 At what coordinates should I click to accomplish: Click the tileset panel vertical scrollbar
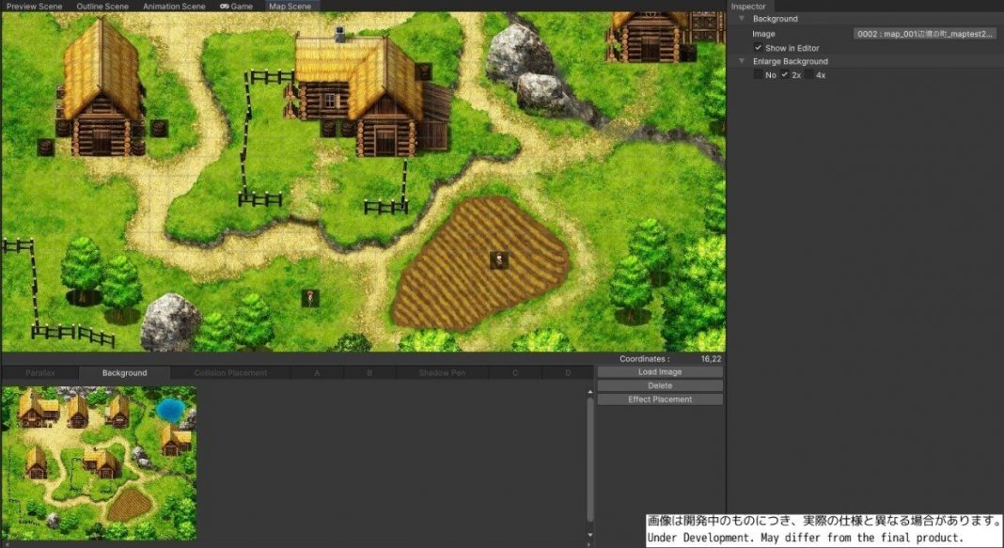(589, 460)
